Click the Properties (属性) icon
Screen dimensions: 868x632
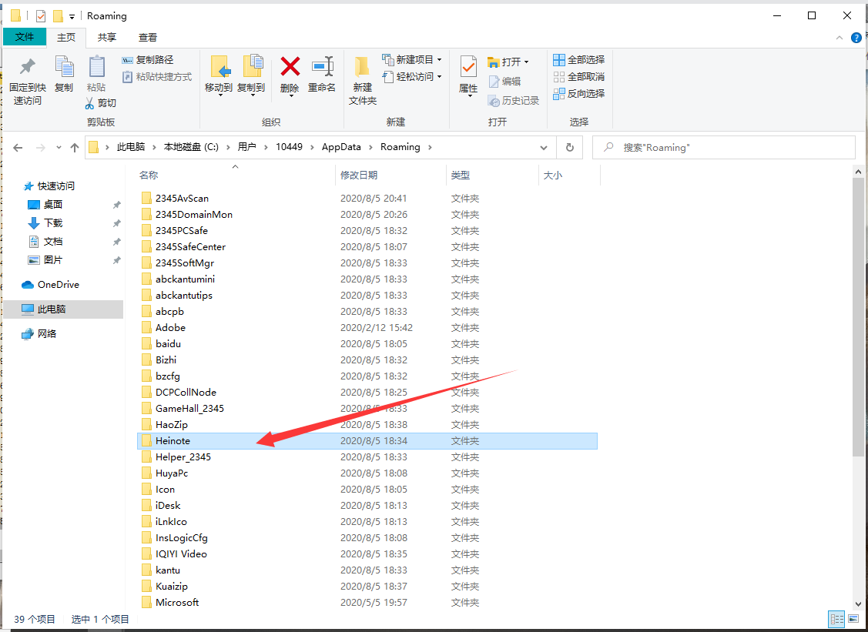tap(468, 67)
